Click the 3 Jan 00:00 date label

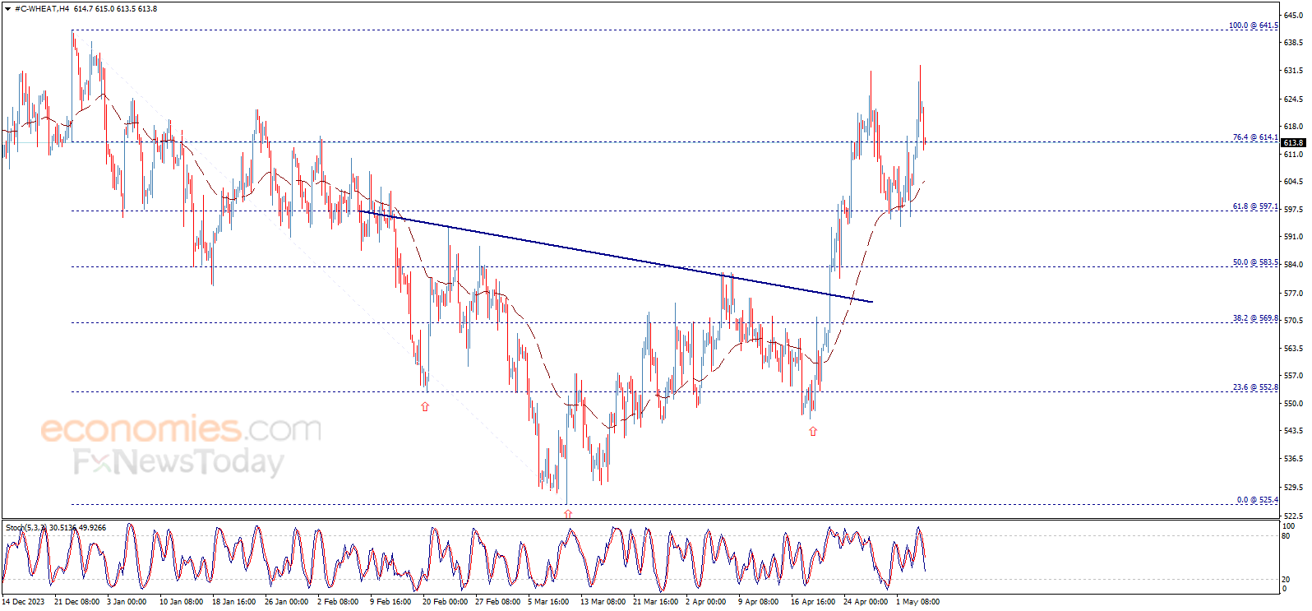point(127,602)
